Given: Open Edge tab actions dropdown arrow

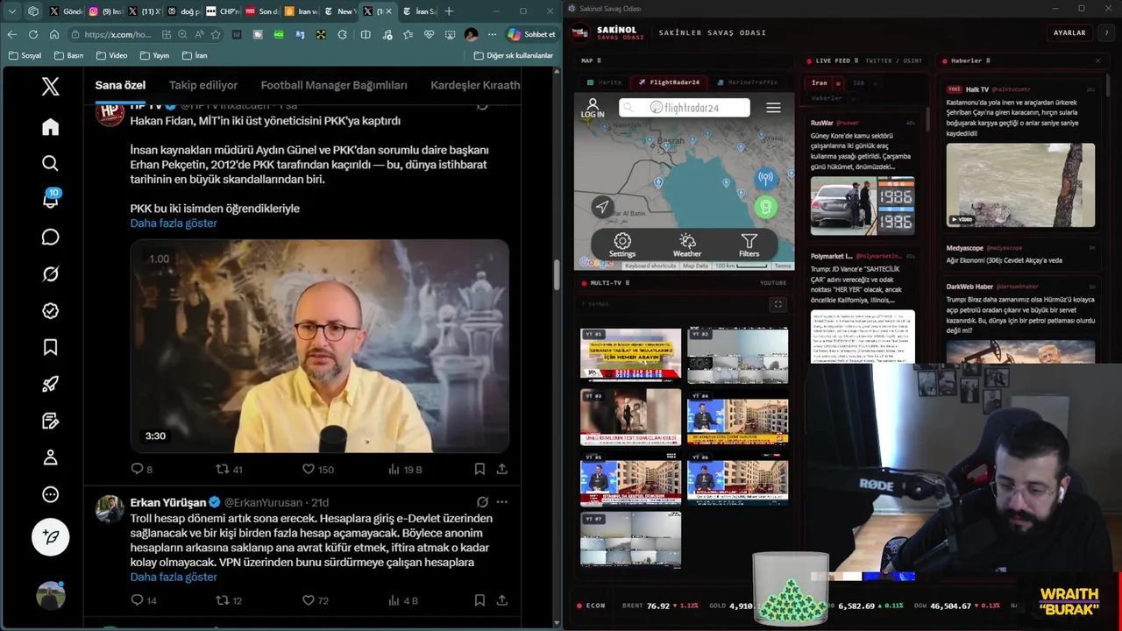Looking at the screenshot, I should pyautogui.click(x=11, y=11).
